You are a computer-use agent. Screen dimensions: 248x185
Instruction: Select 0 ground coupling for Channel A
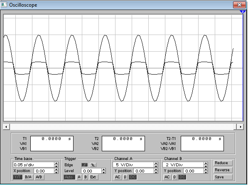pyautogui.click(x=125, y=177)
